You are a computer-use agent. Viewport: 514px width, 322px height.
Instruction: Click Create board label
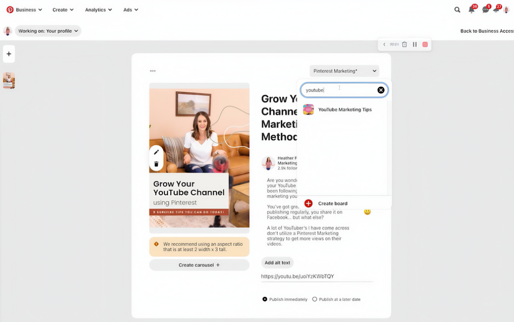pos(333,203)
